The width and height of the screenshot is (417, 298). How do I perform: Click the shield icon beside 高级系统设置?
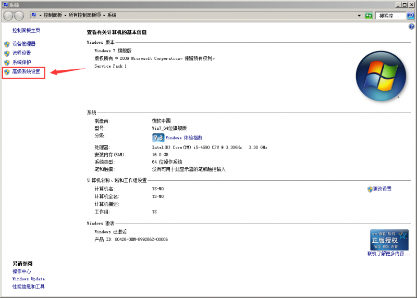click(x=7, y=72)
